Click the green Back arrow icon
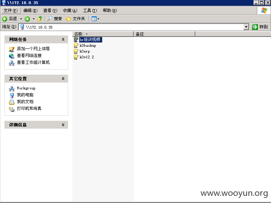The image size is (271, 203). pos(5,19)
